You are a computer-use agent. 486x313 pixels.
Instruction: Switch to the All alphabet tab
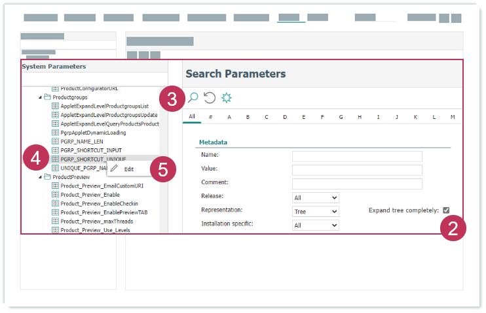pyautogui.click(x=192, y=117)
